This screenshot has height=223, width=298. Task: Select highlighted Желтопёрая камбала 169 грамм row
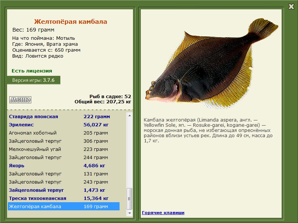coord(64,206)
